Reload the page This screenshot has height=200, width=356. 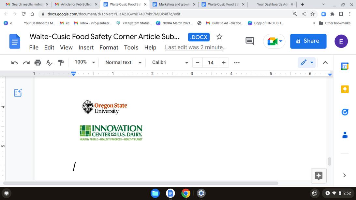(x=23, y=14)
